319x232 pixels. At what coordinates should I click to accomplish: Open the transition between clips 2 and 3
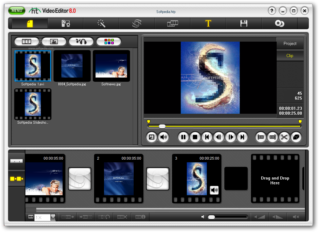pos(158,179)
